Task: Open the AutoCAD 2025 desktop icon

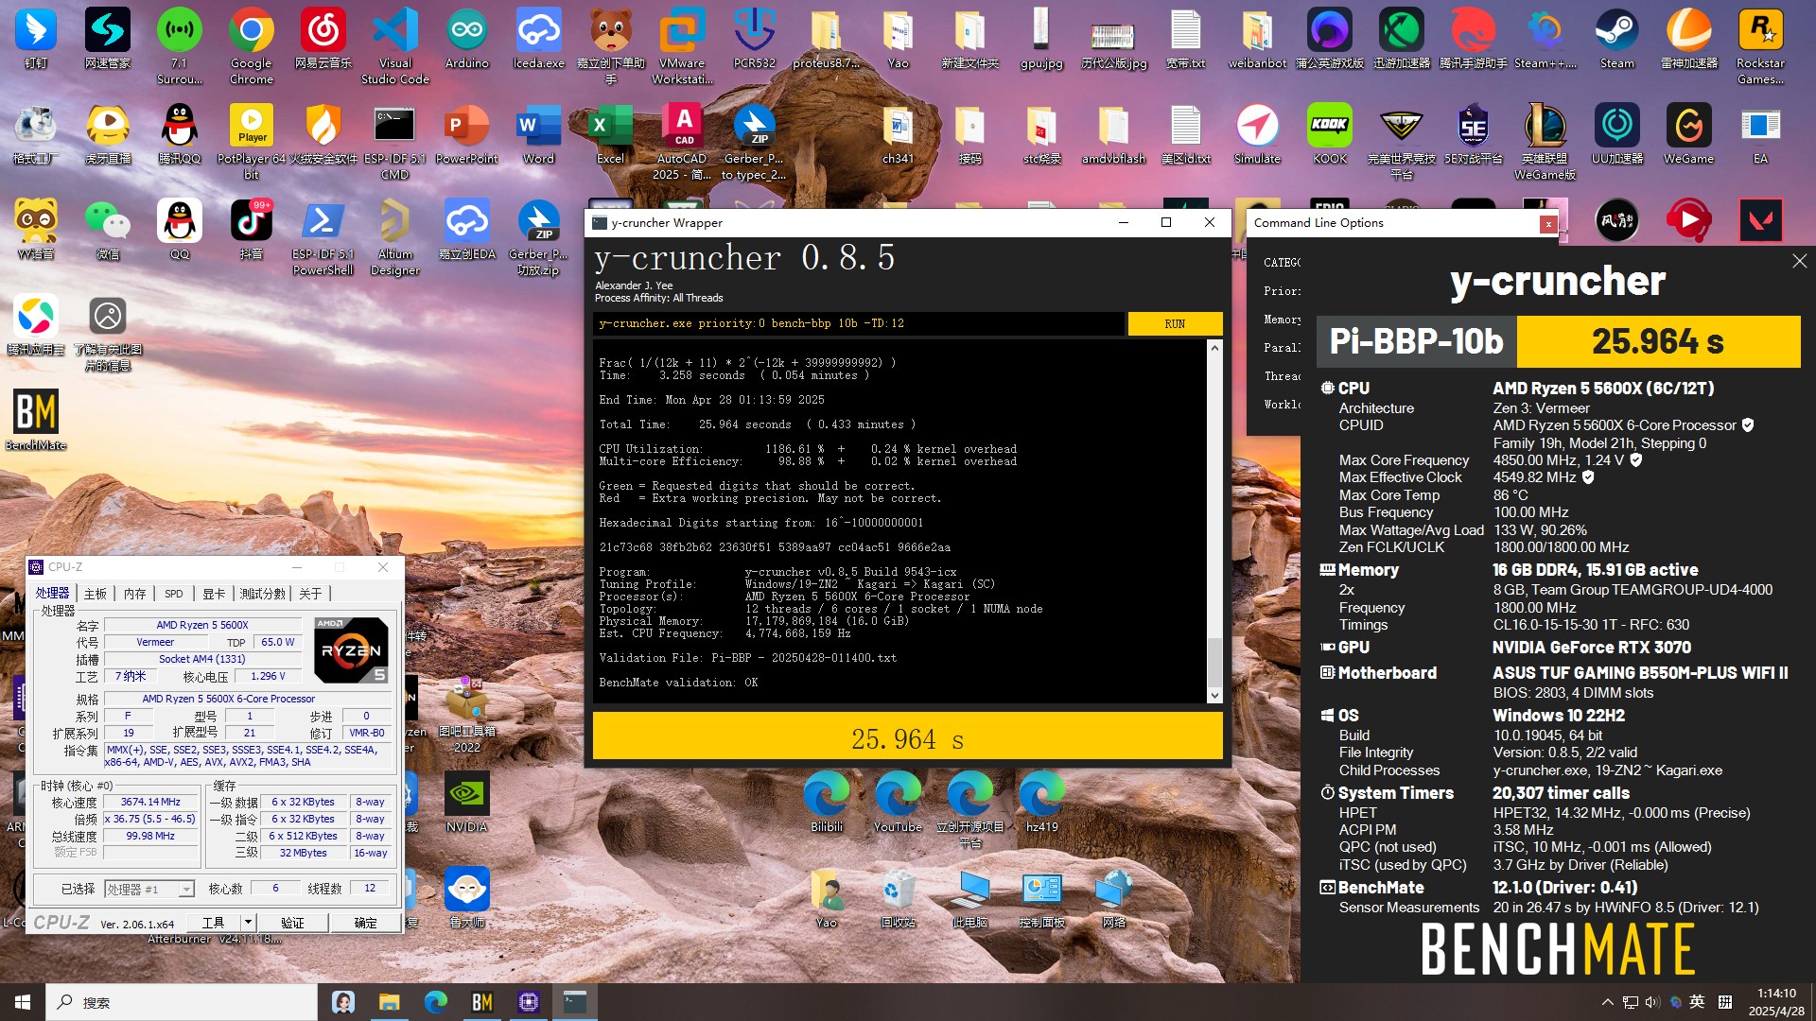Action: [682, 142]
